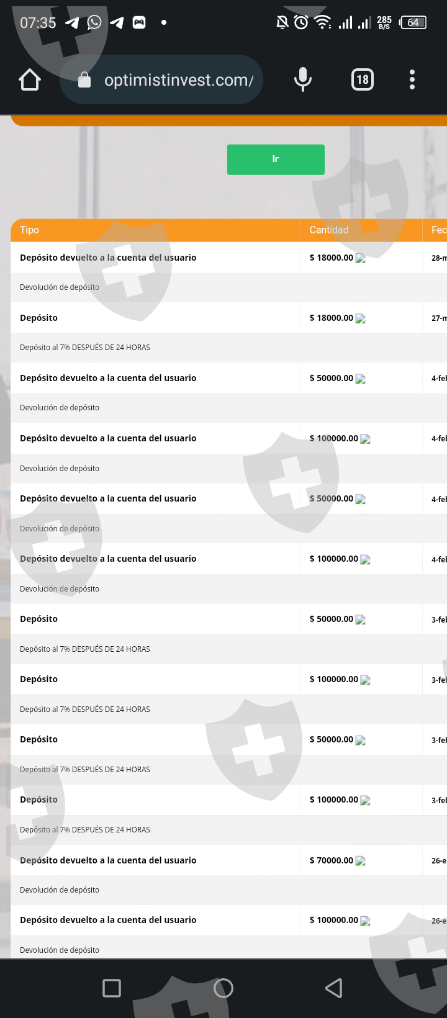Screen dimensions: 447x1018
Task: Tap the Tipo column header
Action: click(x=30, y=230)
